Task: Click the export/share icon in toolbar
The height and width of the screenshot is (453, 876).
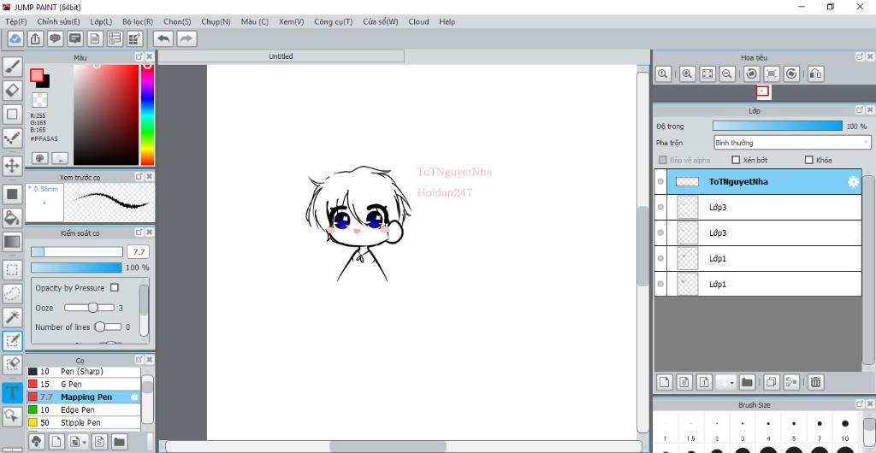Action: pyautogui.click(x=34, y=38)
